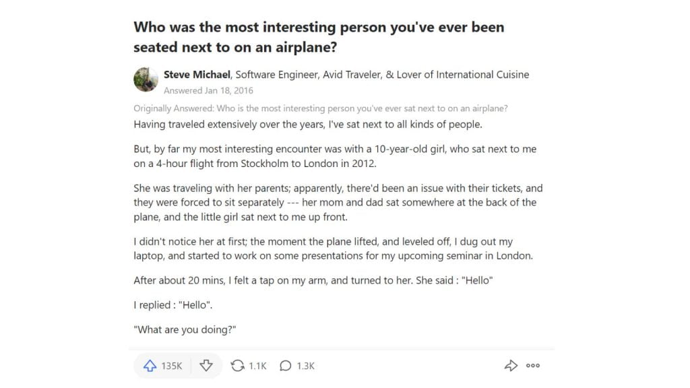Click the paragraph starting She was traveling
This screenshot has height=388, width=690.
(338, 202)
